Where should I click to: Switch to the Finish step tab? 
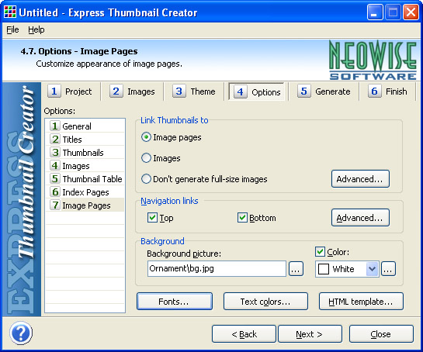(388, 91)
